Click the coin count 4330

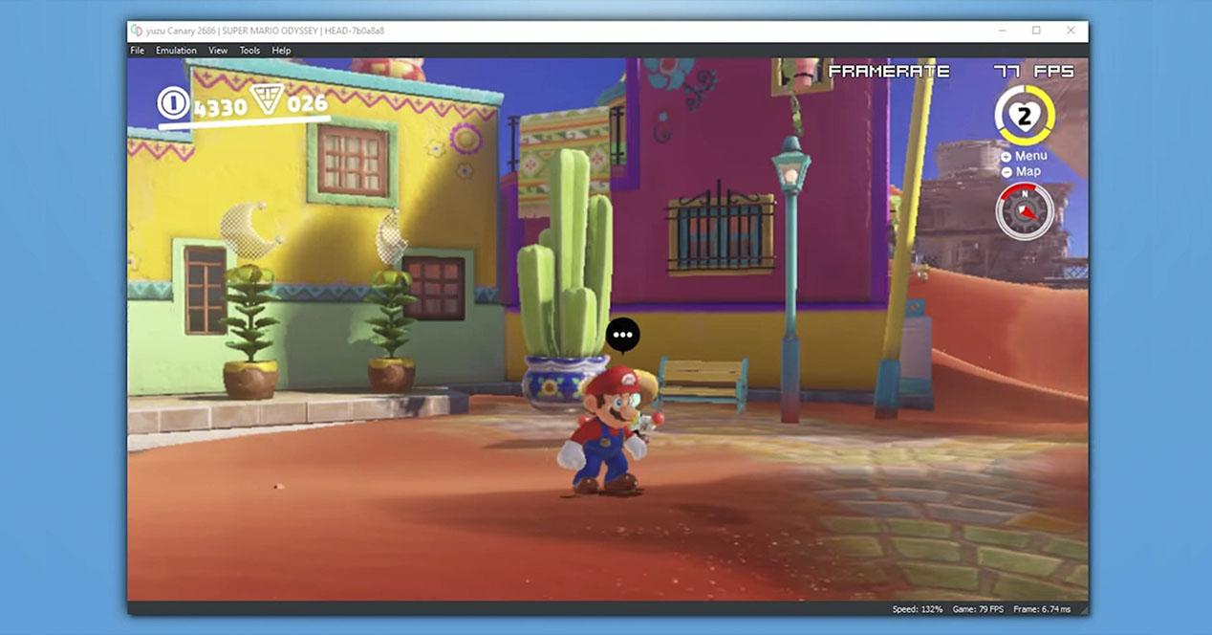[x=221, y=107]
